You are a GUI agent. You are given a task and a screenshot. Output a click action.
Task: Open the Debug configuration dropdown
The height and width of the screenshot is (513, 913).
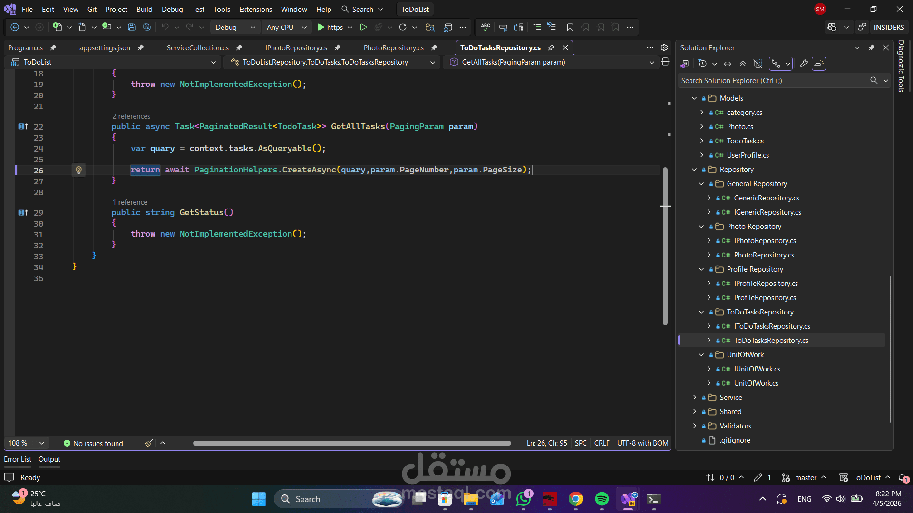(x=235, y=28)
